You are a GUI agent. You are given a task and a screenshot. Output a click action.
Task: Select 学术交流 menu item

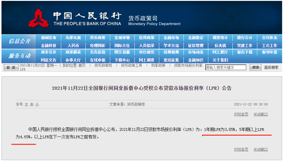pyautogui.click(x=171, y=45)
